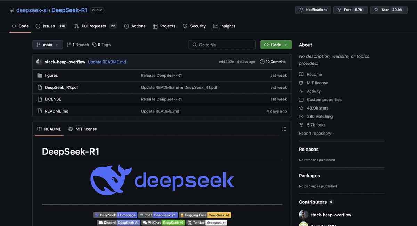Viewport: 417px width, 226px height.
Task: Focus the Go to file search field
Action: (x=222, y=45)
